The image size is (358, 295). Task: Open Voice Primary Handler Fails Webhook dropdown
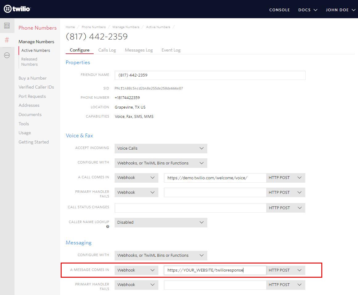(136, 193)
